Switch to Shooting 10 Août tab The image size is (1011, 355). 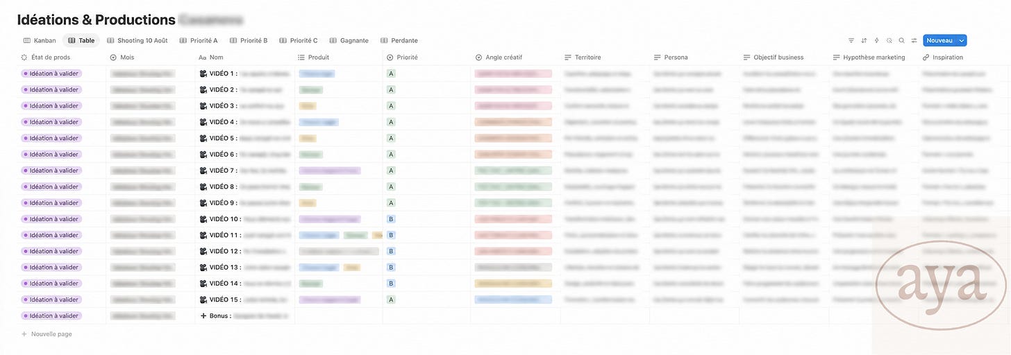(137, 40)
